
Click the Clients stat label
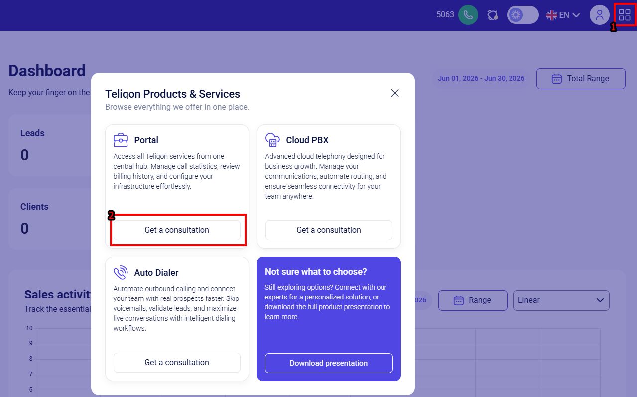pos(34,207)
